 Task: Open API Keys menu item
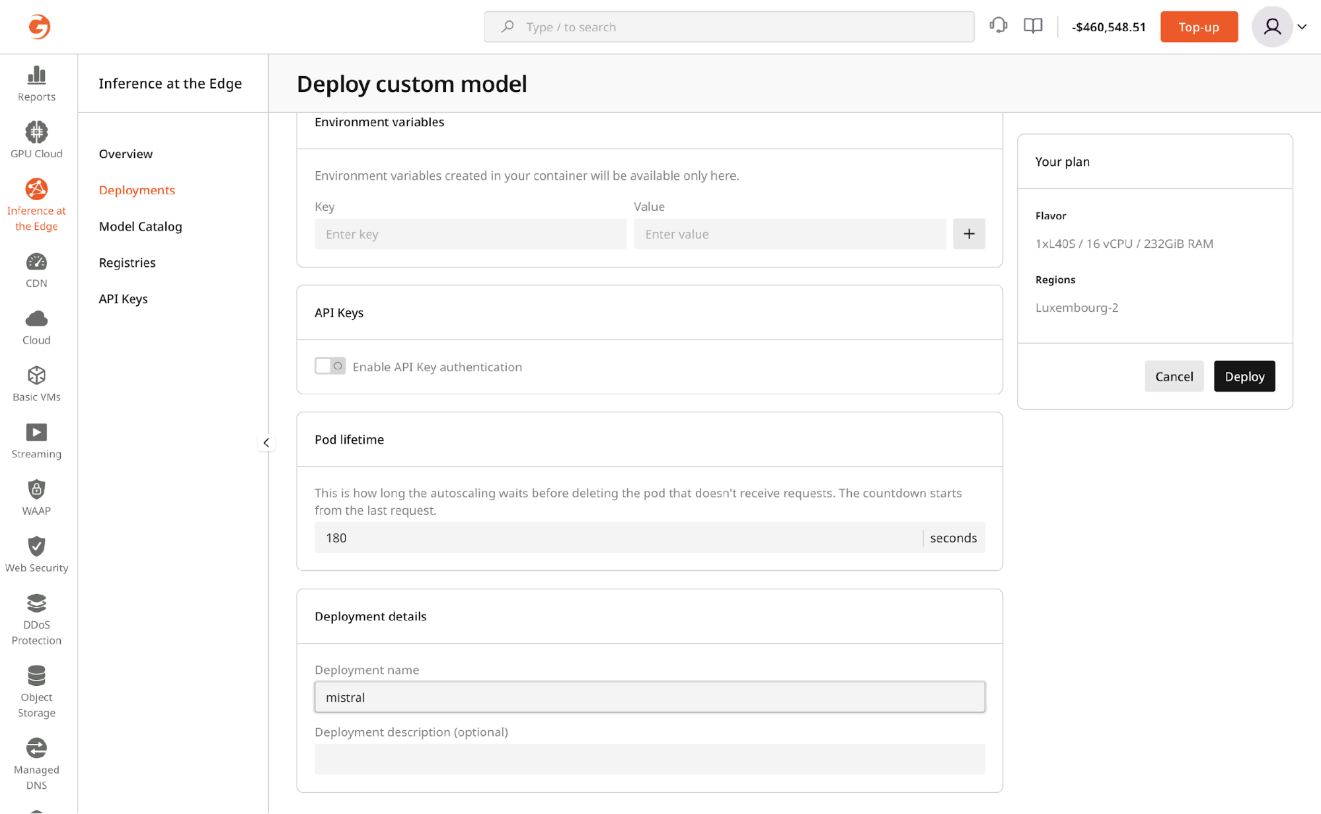click(x=123, y=299)
